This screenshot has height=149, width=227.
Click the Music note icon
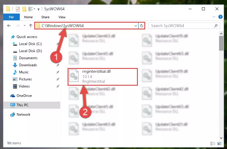15,72
